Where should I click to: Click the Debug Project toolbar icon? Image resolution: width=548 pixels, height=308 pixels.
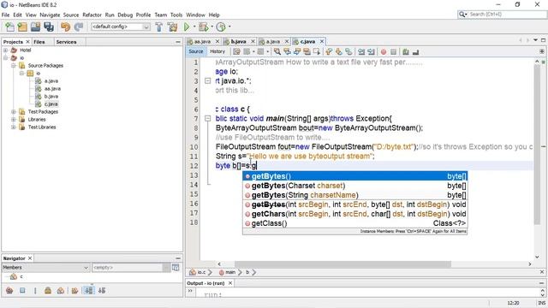pos(203,27)
